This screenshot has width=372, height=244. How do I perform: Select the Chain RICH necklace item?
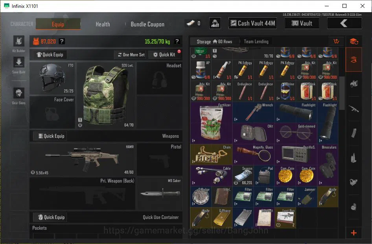pos(211,155)
